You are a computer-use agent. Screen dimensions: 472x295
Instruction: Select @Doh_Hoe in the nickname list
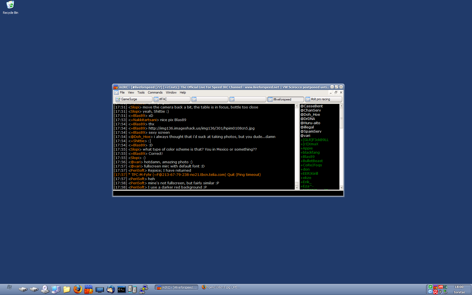click(310, 115)
